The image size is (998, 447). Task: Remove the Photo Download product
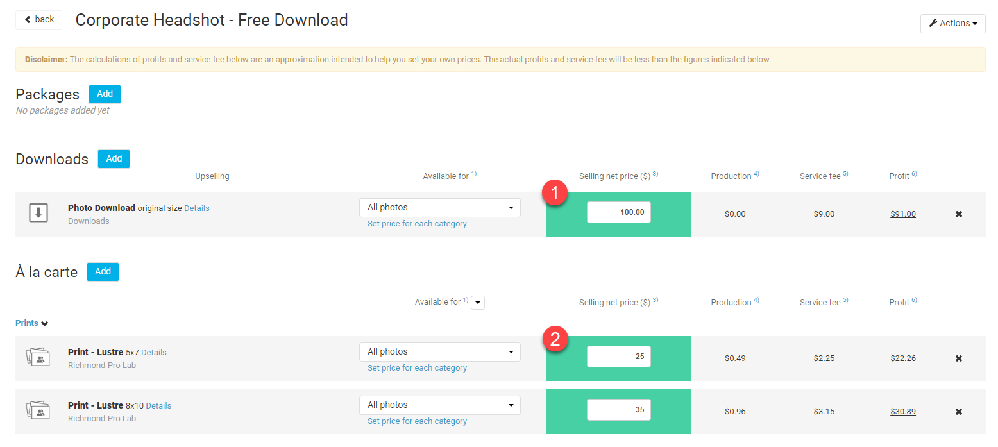point(959,214)
